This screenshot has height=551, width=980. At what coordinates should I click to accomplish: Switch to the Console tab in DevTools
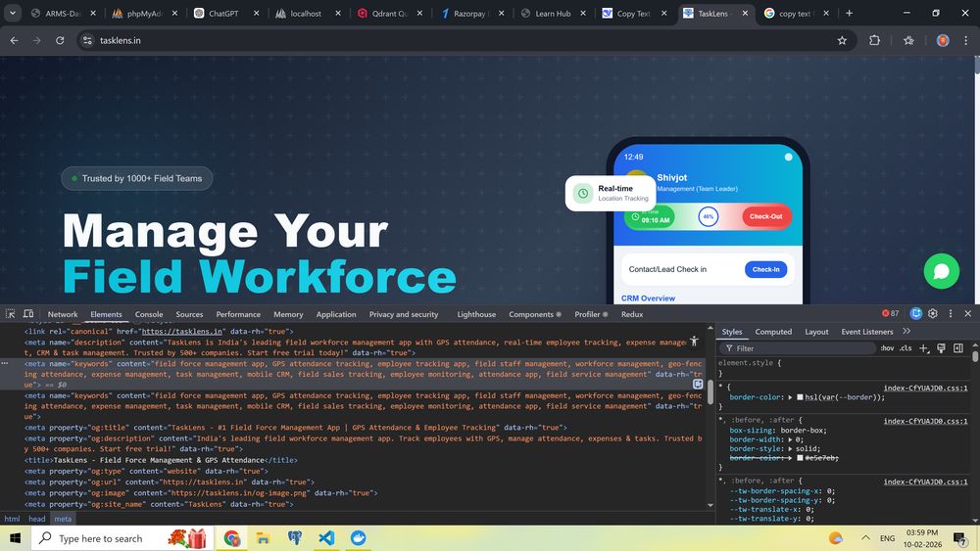(x=149, y=314)
